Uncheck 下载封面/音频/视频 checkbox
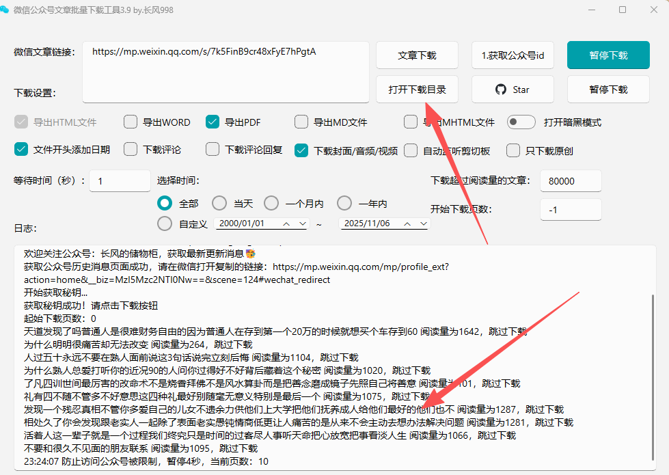 point(301,150)
